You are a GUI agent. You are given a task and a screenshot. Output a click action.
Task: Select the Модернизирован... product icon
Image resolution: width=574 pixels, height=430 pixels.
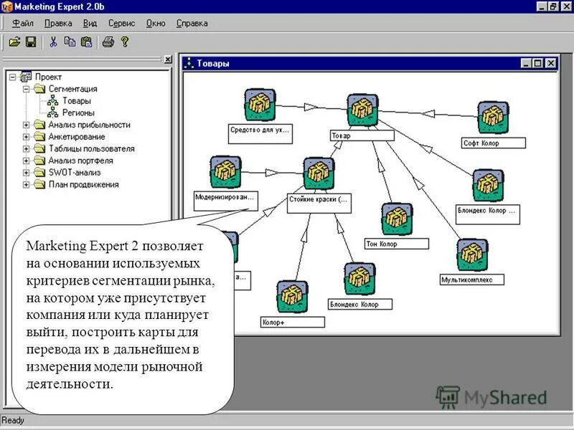(x=225, y=172)
